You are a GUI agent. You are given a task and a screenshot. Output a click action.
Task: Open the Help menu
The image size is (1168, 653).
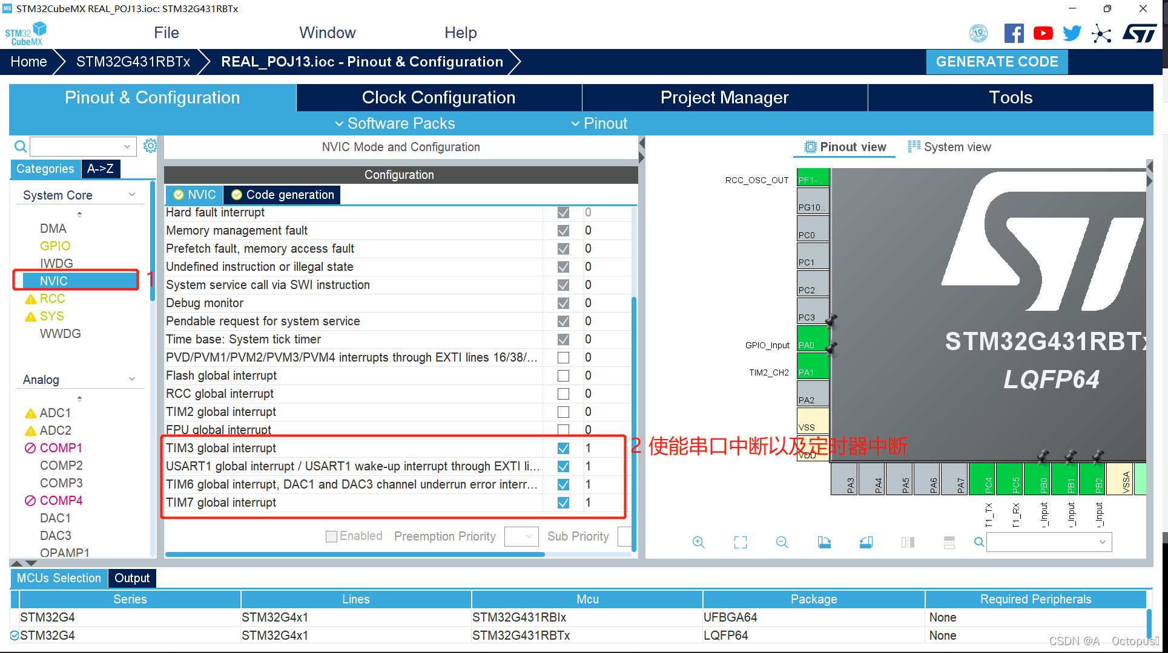(x=461, y=33)
